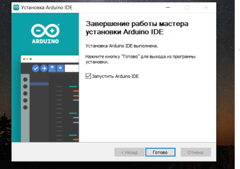The width and height of the screenshot is (240, 169).
Task: Click the white search field in the illustration
Action: pos(72,68)
